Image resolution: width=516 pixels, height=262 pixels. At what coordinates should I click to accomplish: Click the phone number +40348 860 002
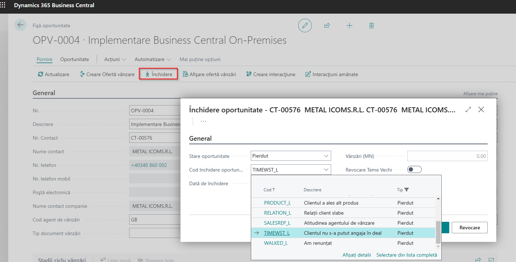[149, 165]
